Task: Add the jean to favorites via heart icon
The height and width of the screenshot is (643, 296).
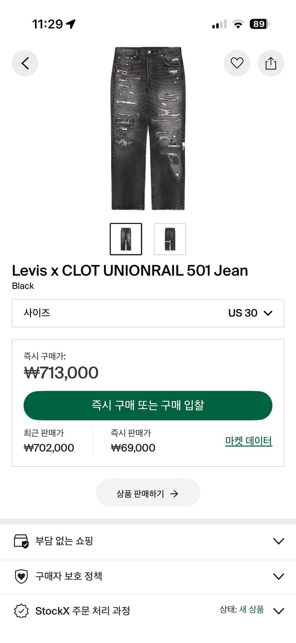Action: pyautogui.click(x=237, y=63)
